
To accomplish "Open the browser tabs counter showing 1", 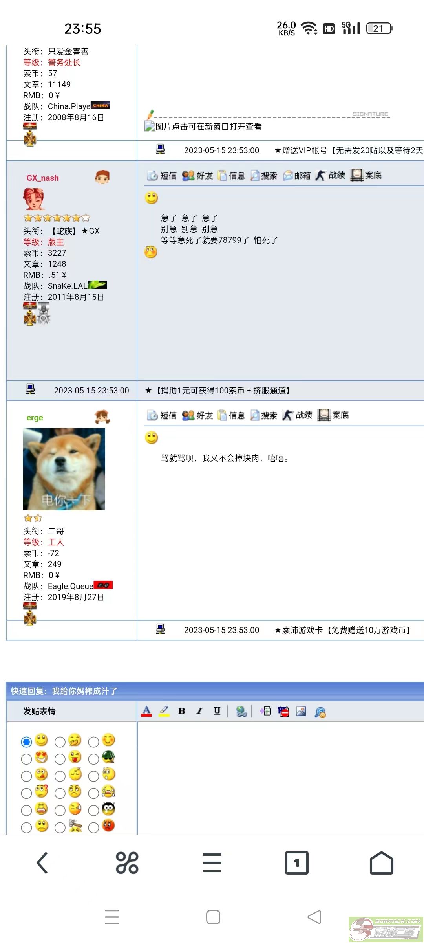I will (x=296, y=863).
